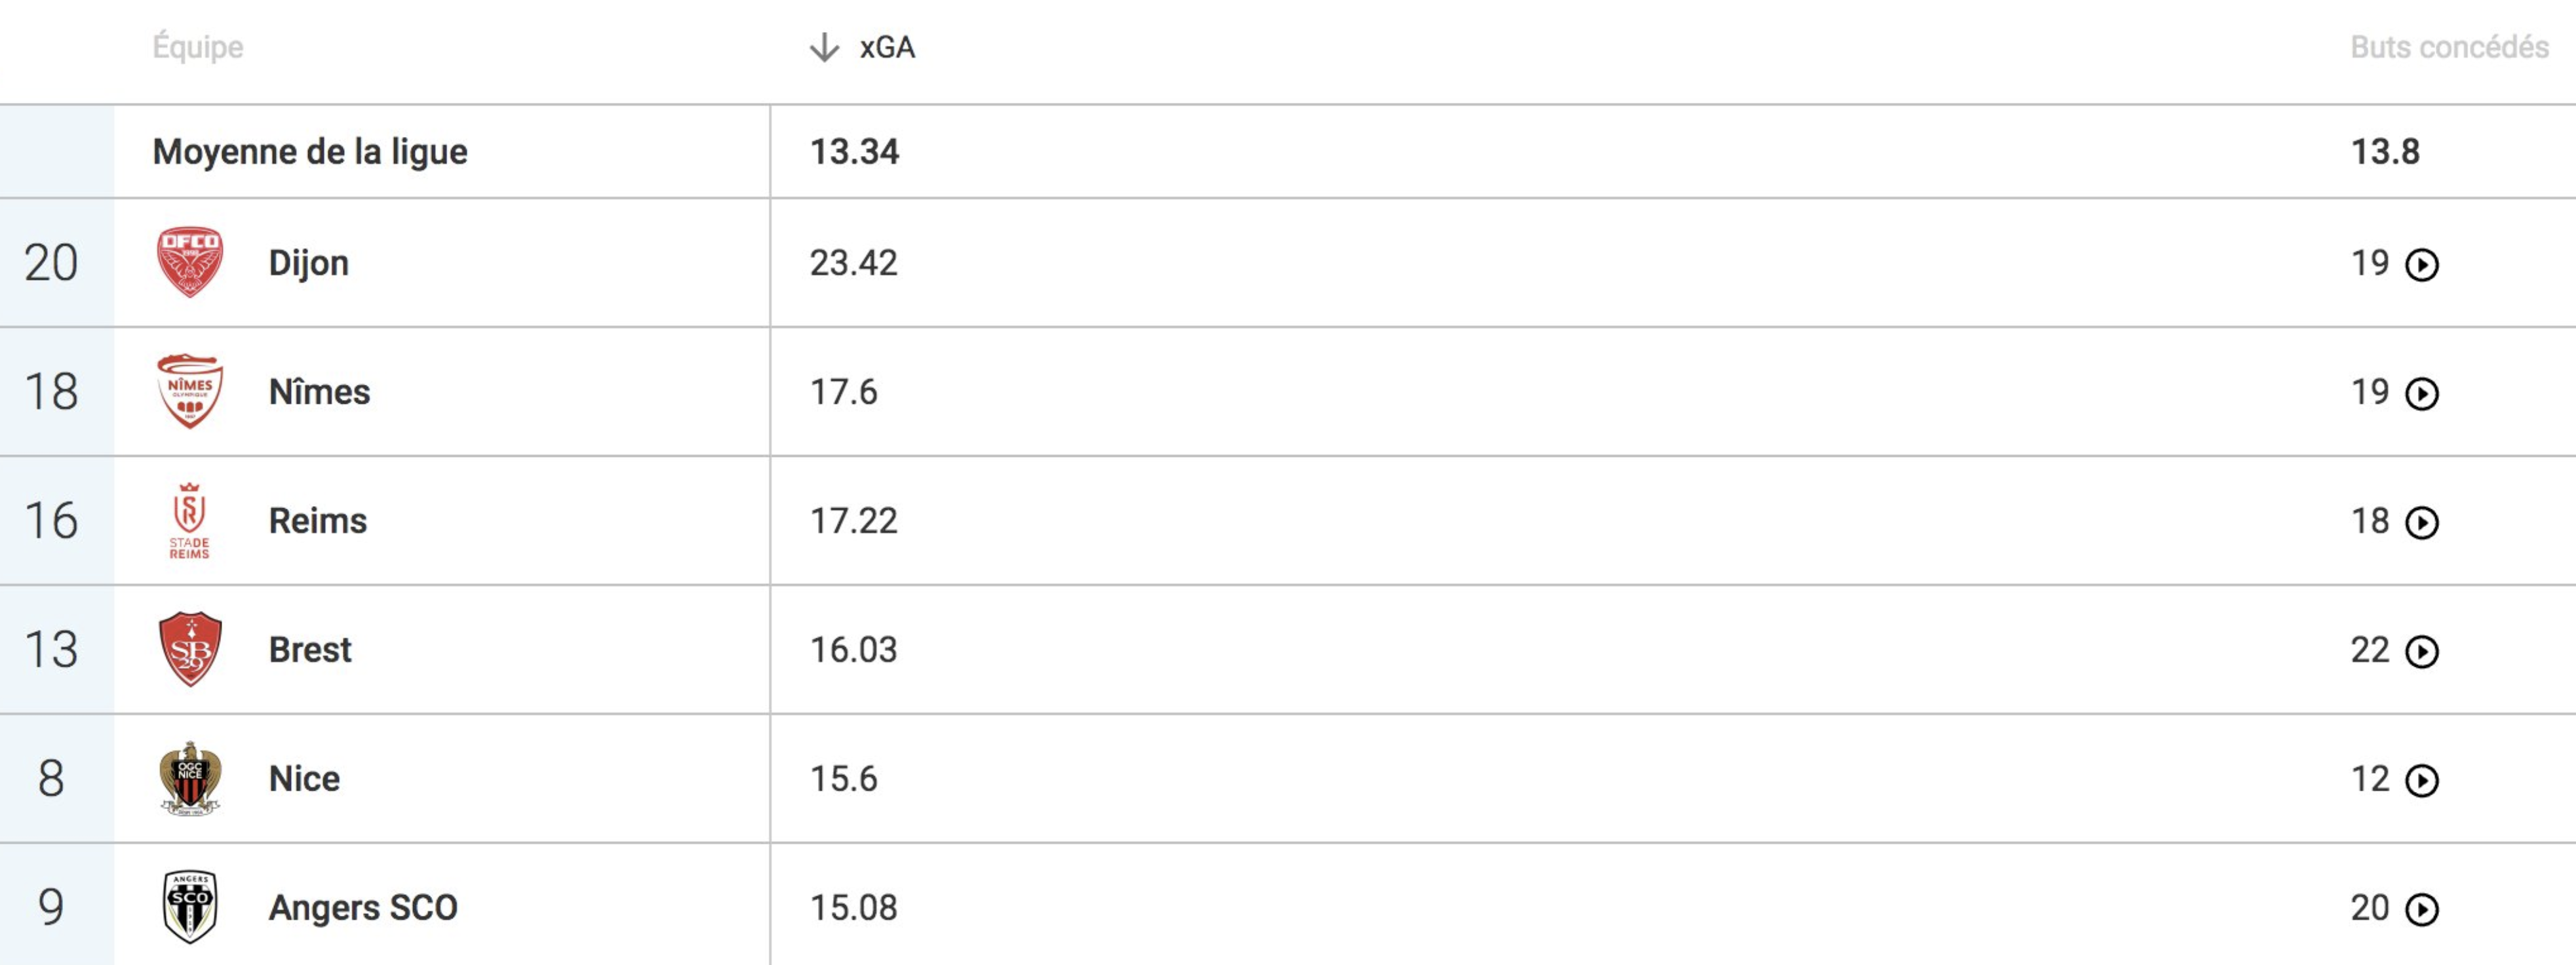Click the play icon next to Dijon's 19 goals

(2421, 265)
